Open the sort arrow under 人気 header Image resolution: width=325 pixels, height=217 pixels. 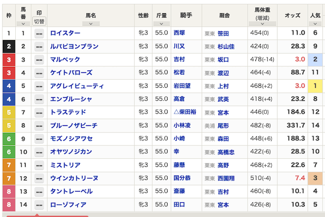pos(316,23)
